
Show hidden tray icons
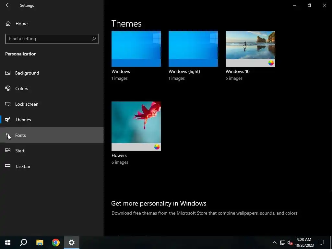(x=274, y=243)
